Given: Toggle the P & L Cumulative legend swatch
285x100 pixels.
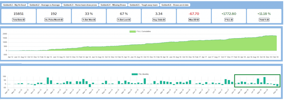Looking at the screenshot, I should [x=132, y=31].
